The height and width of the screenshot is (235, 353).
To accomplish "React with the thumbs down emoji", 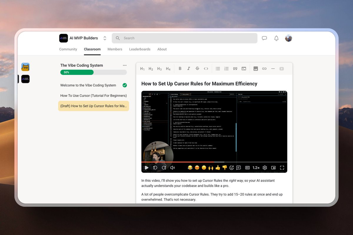I will (x=225, y=168).
